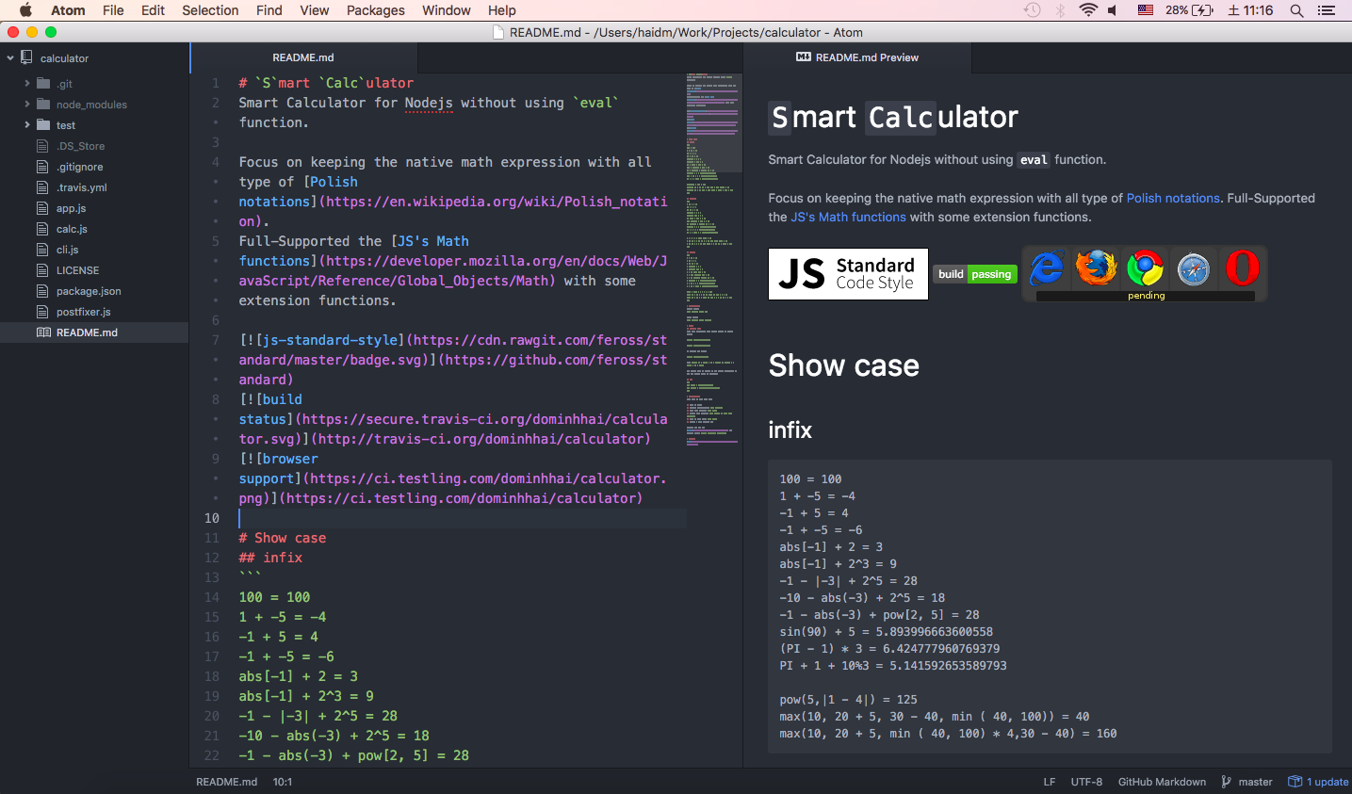The width and height of the screenshot is (1352, 794).
Task: Change the UTF-8 encoding
Action: [x=1086, y=782]
